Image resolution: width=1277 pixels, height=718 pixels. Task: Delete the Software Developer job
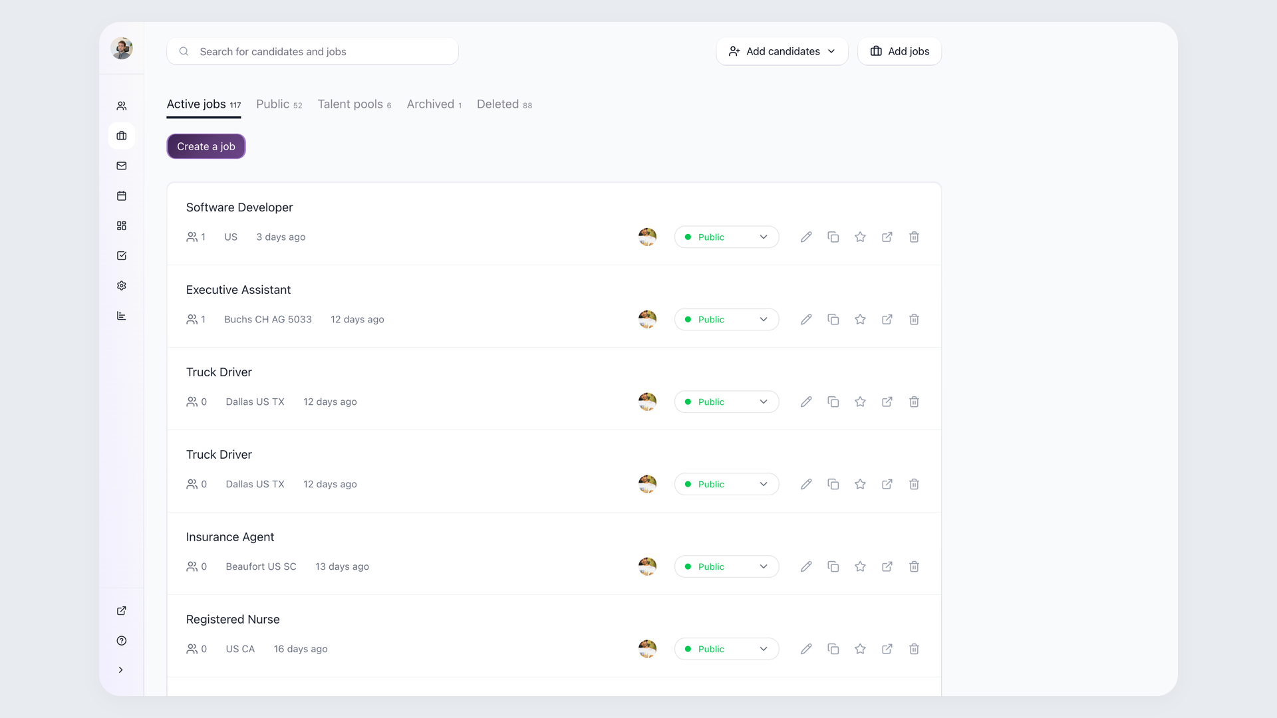pos(914,237)
